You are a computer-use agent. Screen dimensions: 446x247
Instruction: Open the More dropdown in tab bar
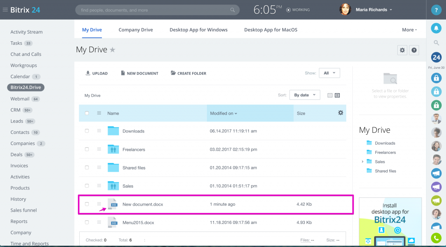(x=409, y=30)
